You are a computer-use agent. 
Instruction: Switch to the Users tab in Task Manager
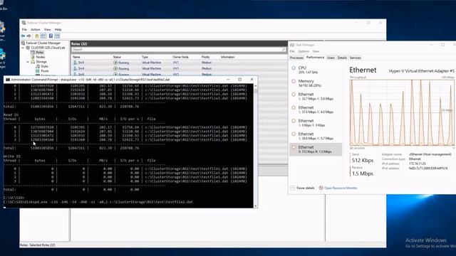click(x=331, y=58)
